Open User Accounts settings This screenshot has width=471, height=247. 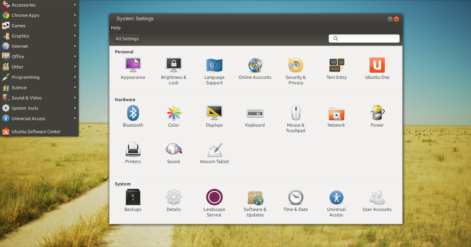coord(377,201)
